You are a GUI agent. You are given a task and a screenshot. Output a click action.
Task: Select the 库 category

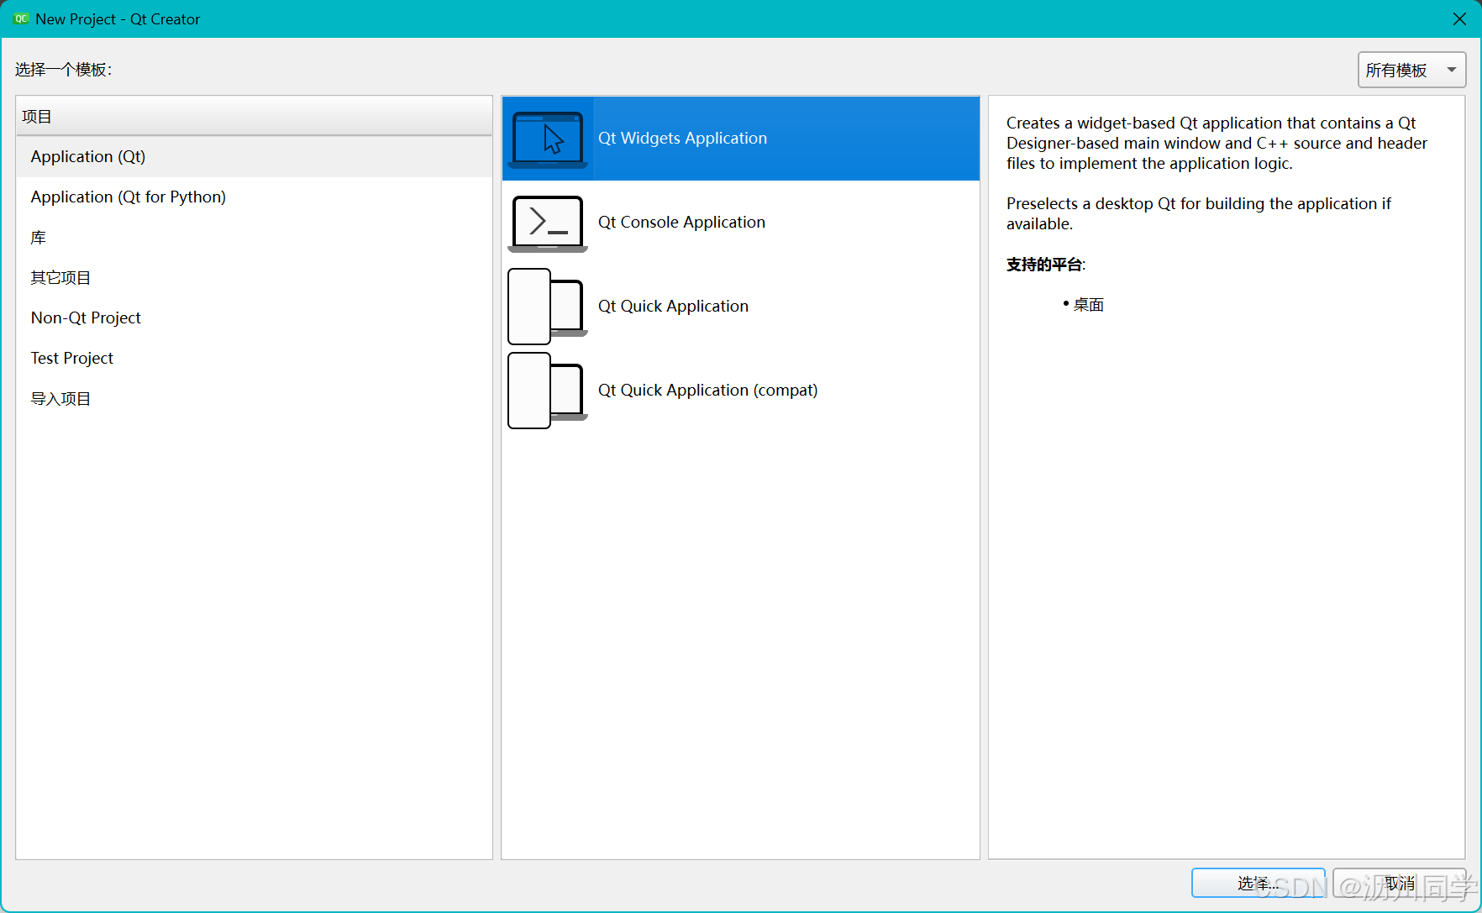[254, 238]
